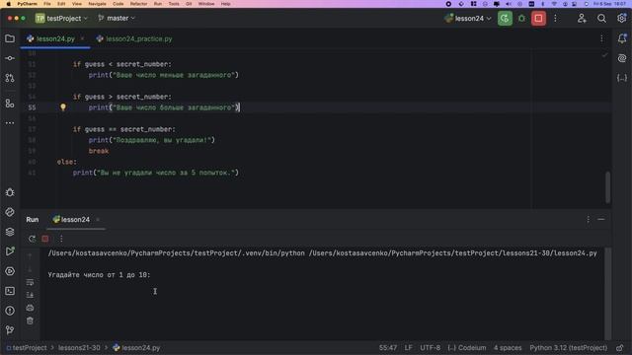
Task: Start debugging lesson24 from top toolbar
Action: [521, 19]
